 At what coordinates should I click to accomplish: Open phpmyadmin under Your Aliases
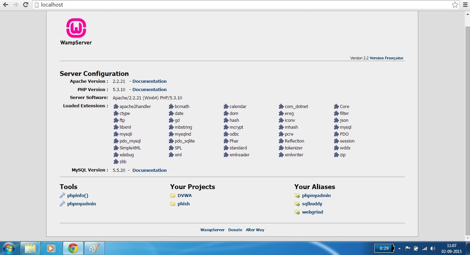[x=316, y=195]
